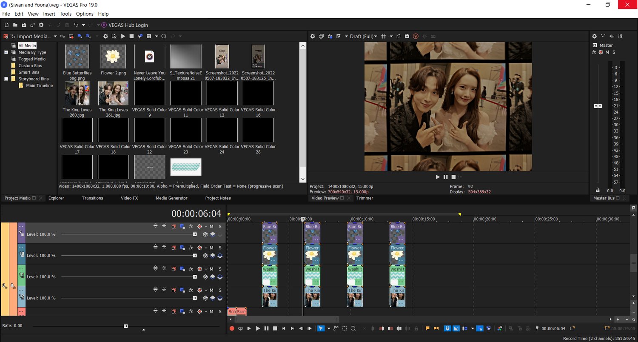Solo track 11 using the S button
638x342 pixels.
(220, 269)
